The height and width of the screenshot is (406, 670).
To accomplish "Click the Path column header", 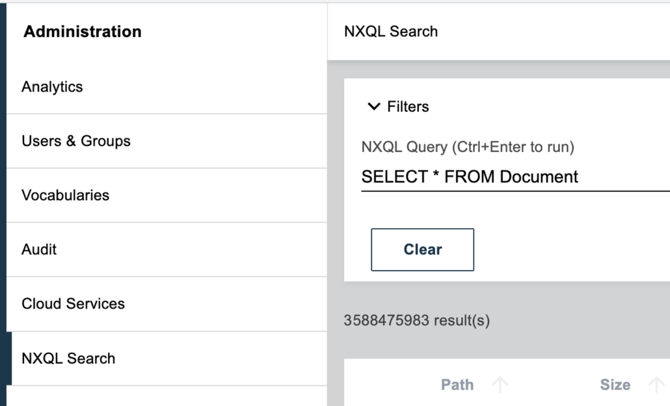I will click(457, 385).
